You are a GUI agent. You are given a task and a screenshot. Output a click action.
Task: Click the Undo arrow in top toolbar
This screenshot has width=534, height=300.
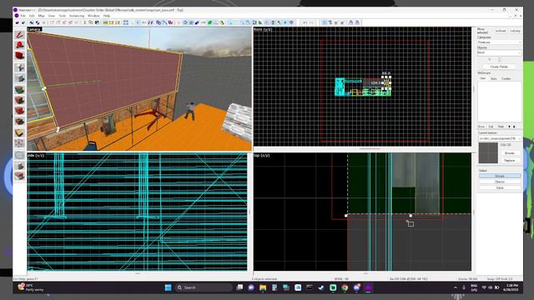pyautogui.click(x=305, y=22)
